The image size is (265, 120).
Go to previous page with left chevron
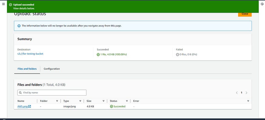click(x=237, y=93)
